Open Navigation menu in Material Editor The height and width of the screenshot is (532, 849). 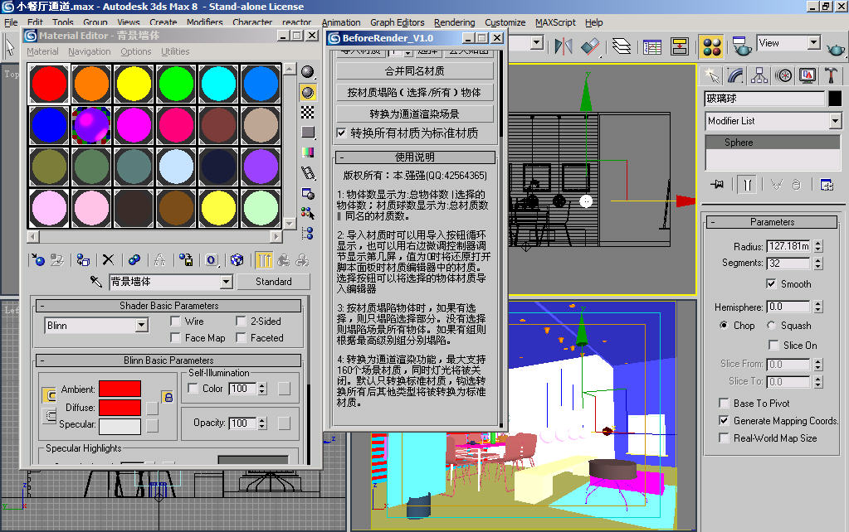coord(89,51)
